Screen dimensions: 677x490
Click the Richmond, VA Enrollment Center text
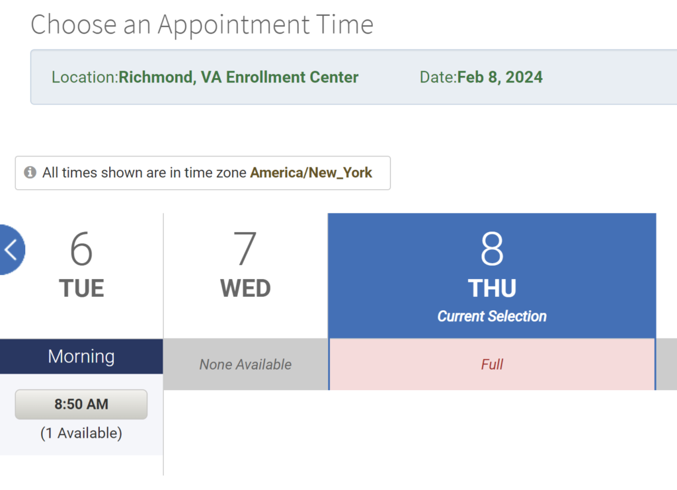[239, 77]
